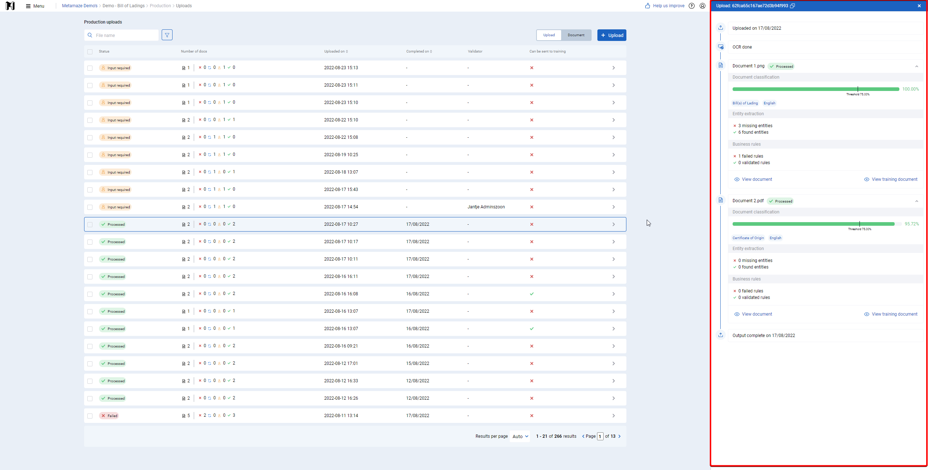Switch to the Document view tab

pos(576,35)
